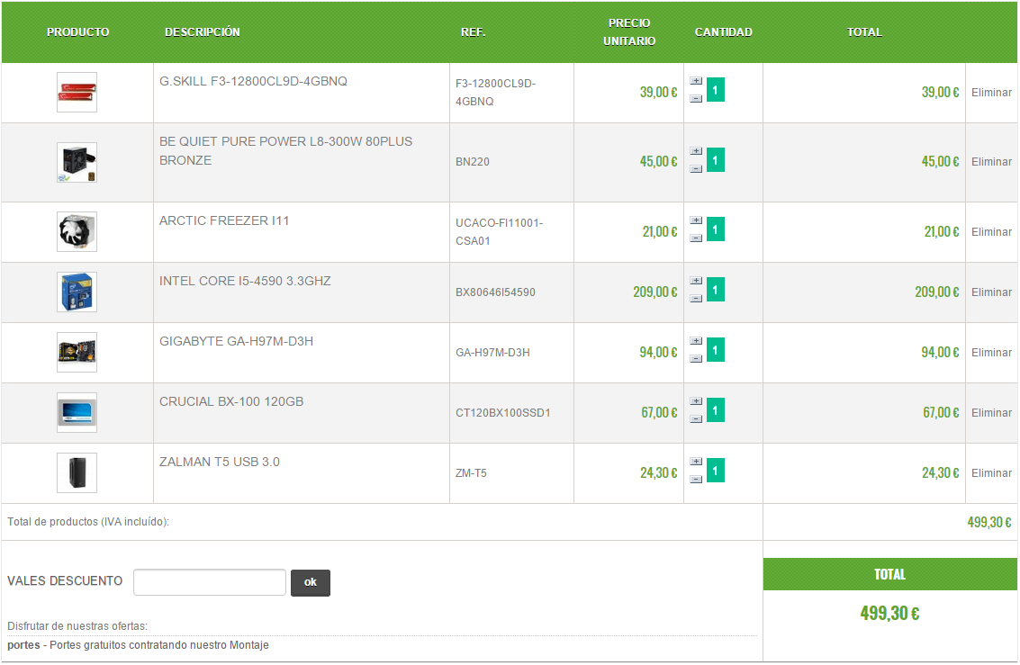Select the products subtotal 499,30 €
Image resolution: width=1020 pixels, height=665 pixels.
click(988, 522)
